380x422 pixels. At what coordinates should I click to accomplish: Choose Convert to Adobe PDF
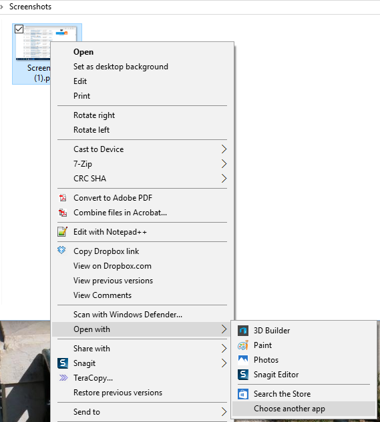[x=142, y=198]
